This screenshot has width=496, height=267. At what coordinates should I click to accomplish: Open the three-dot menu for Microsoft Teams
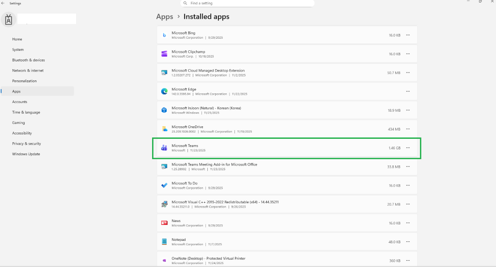click(408, 148)
